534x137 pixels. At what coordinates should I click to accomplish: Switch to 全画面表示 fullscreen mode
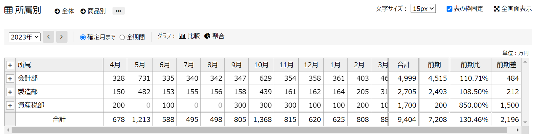pos(513,9)
